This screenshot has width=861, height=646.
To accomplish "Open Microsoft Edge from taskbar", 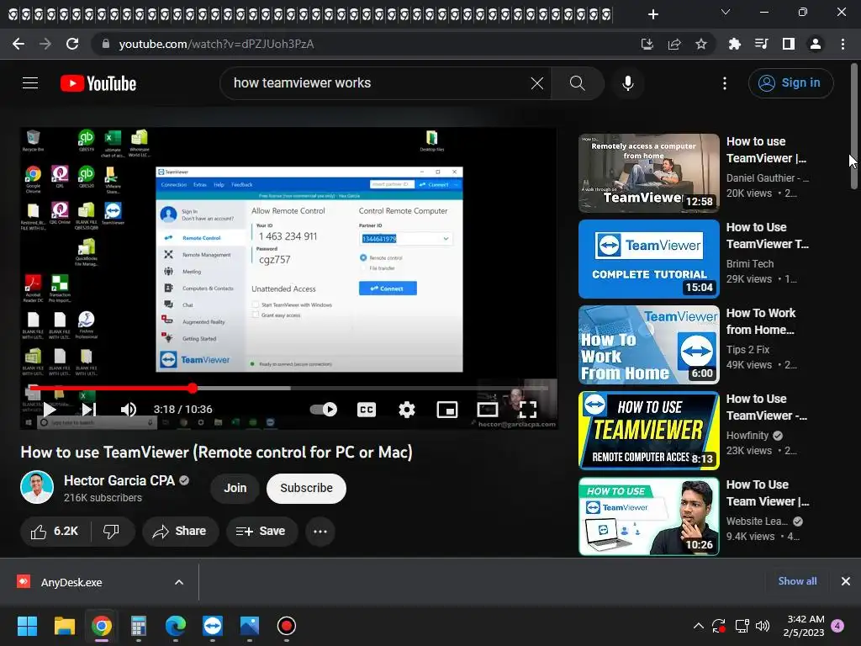I will coord(176,626).
